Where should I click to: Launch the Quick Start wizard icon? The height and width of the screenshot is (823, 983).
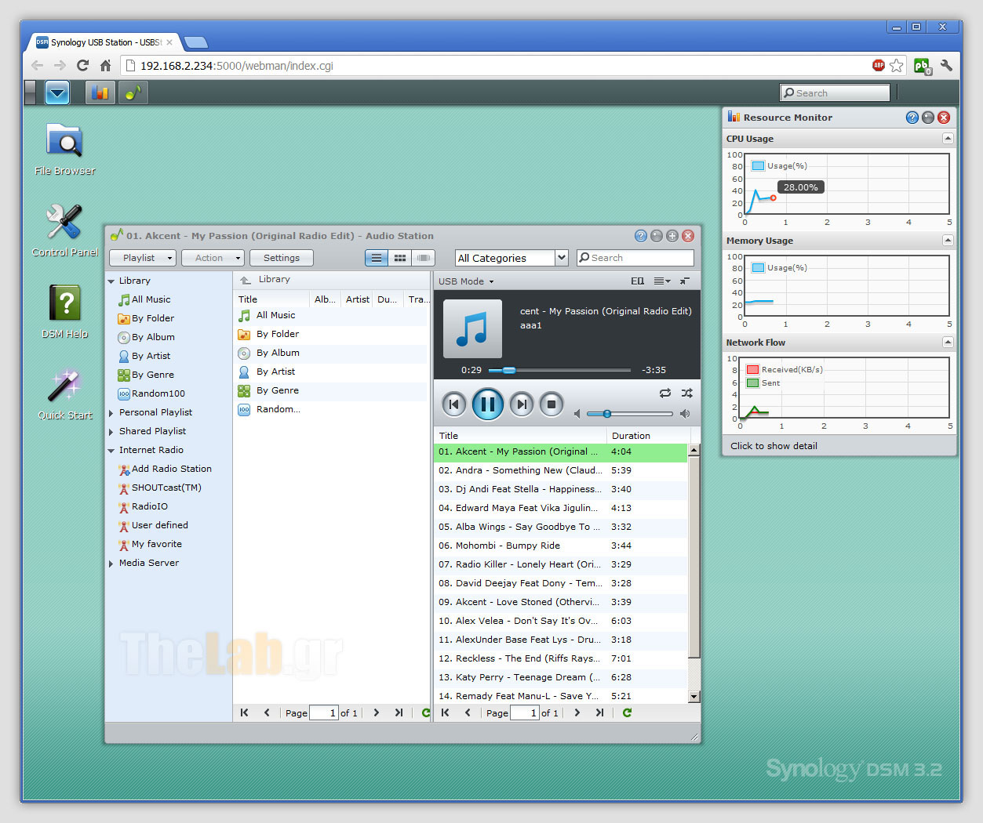click(x=64, y=393)
